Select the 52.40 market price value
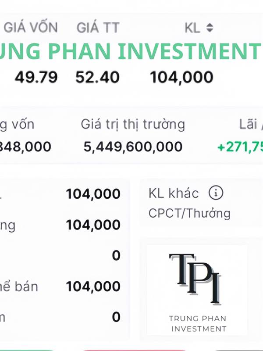 [97, 78]
